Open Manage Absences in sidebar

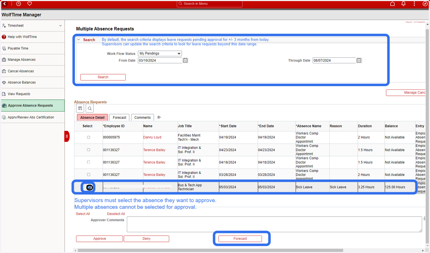(21, 60)
